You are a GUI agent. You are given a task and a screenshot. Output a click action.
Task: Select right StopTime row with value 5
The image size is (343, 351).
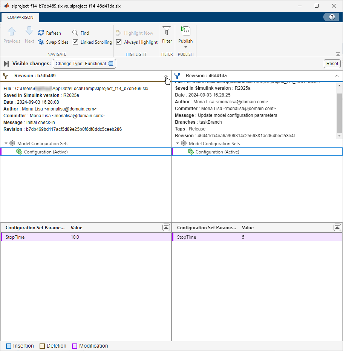257,237
